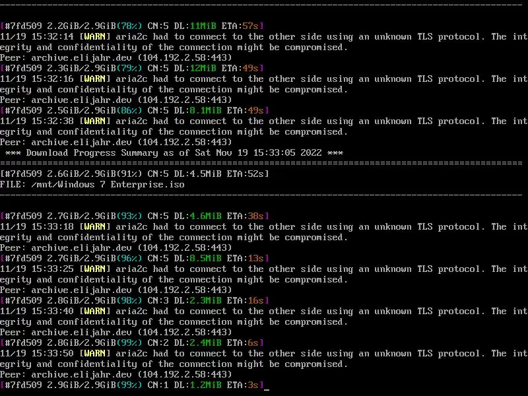Click the WARN tag in the 15:32:14 line
Viewport: 528px width, 396px height.
click(x=95, y=36)
